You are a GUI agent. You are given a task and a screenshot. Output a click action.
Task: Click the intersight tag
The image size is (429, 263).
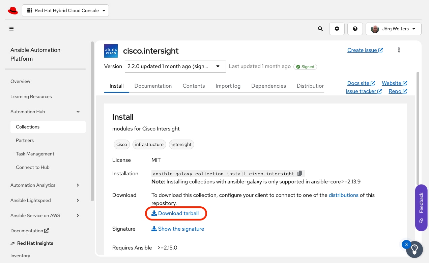(x=181, y=145)
